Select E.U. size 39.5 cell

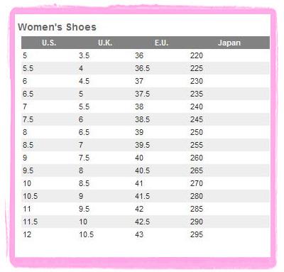click(x=142, y=145)
